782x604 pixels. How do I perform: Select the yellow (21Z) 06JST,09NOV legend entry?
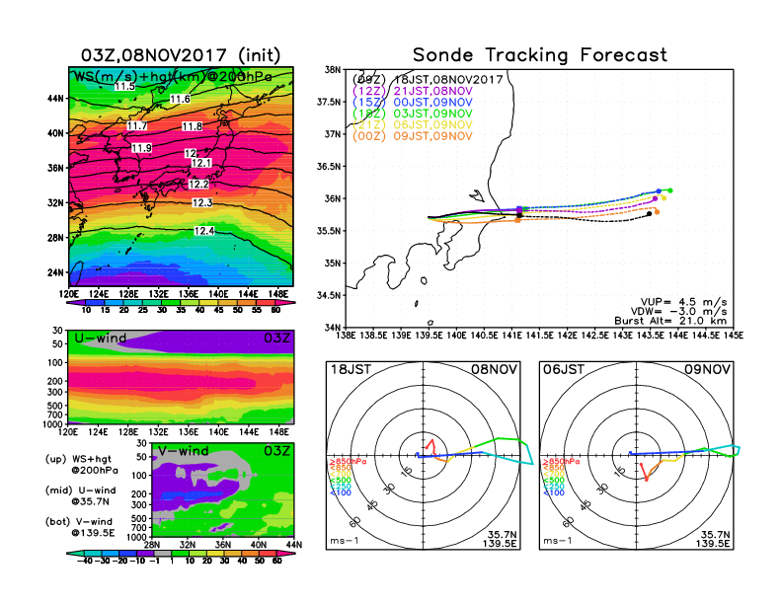pos(412,125)
